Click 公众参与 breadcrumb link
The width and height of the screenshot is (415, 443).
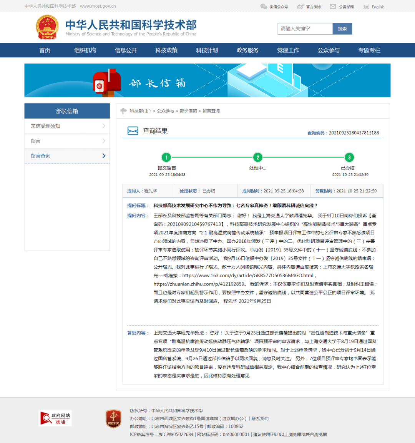tap(166, 111)
